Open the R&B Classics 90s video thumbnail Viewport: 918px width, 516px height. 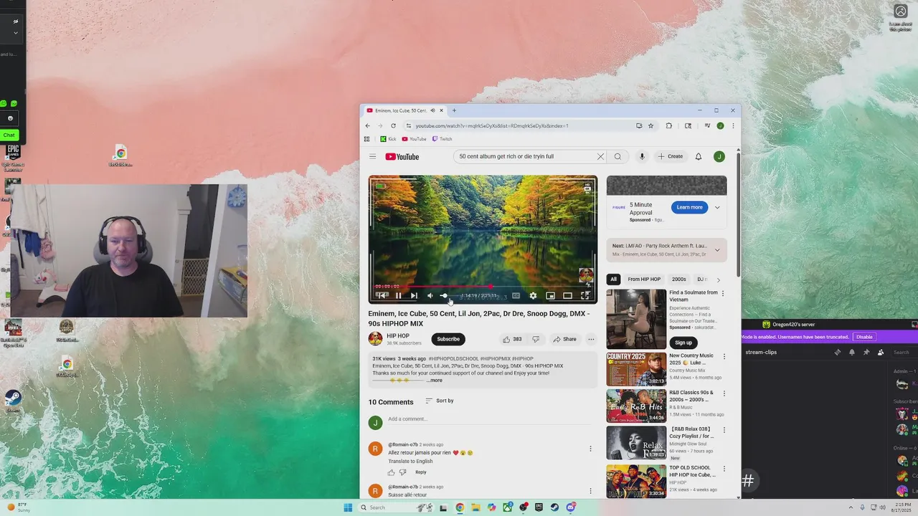pyautogui.click(x=636, y=406)
